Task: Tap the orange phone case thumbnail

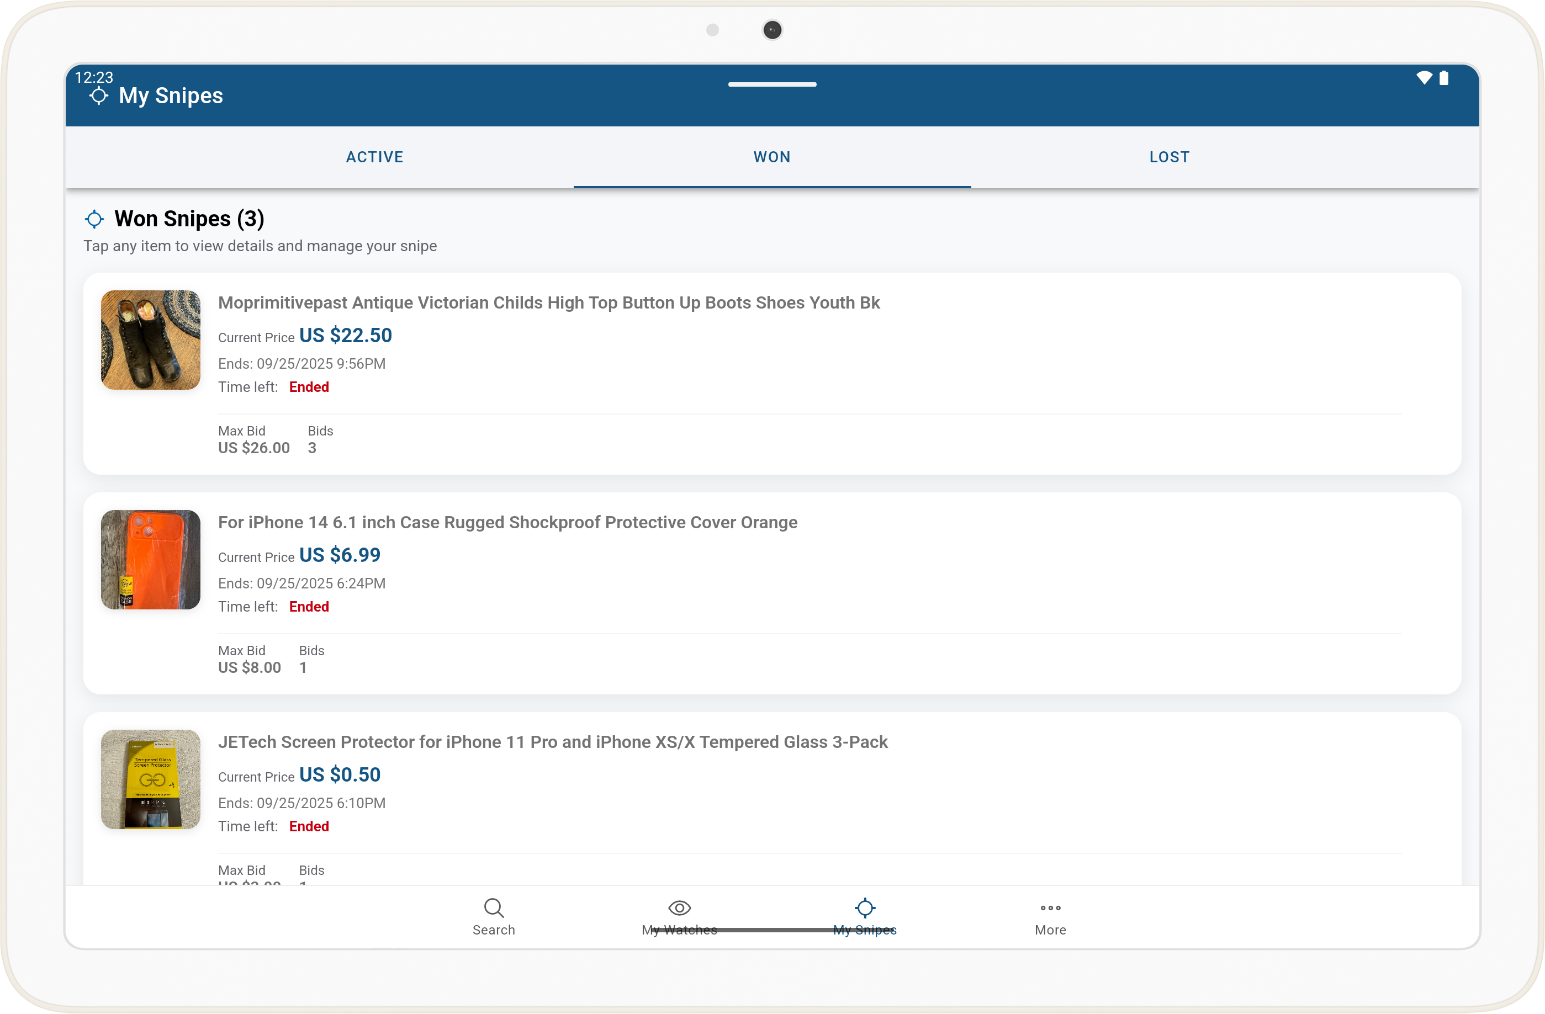Action: (151, 559)
